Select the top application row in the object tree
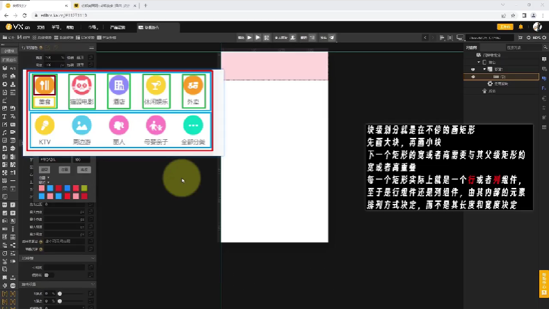The image size is (549, 309). click(x=501, y=55)
